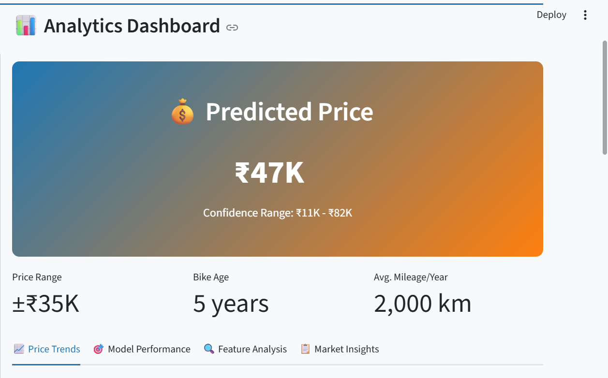This screenshot has height=378, width=608.
Task: Click the clipboard icon on Market Insights tab
Action: pos(305,349)
